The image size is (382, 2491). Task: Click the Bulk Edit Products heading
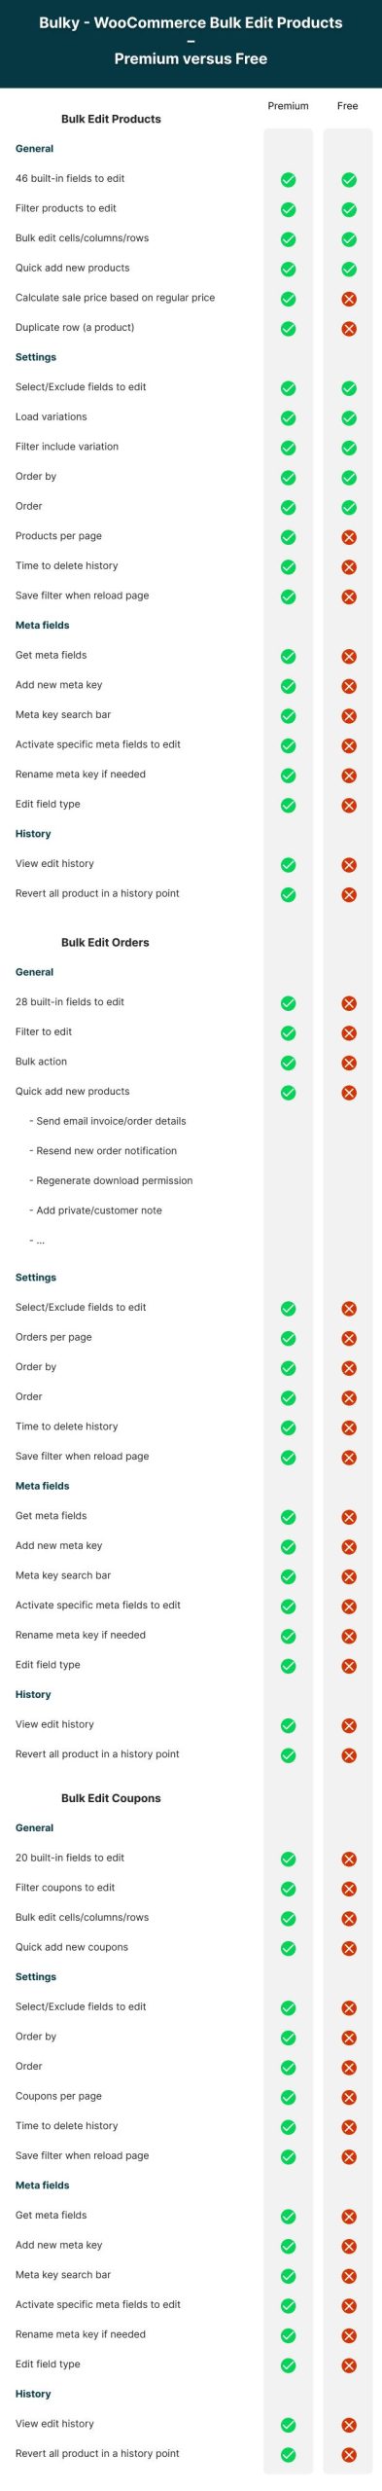tap(111, 119)
